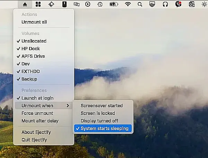Viewport: 208px width, 158px height.
Task: Click the four-squares grid icon in menu bar
Action: [x=38, y=4]
